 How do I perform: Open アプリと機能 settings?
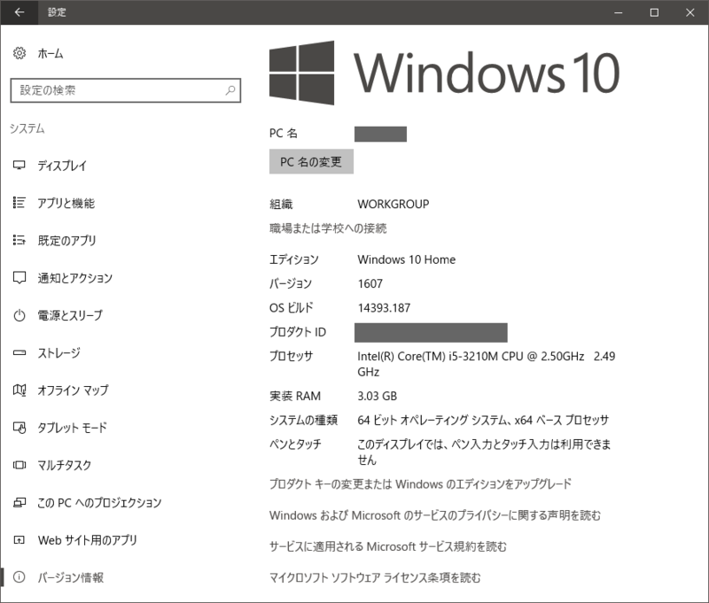66,203
